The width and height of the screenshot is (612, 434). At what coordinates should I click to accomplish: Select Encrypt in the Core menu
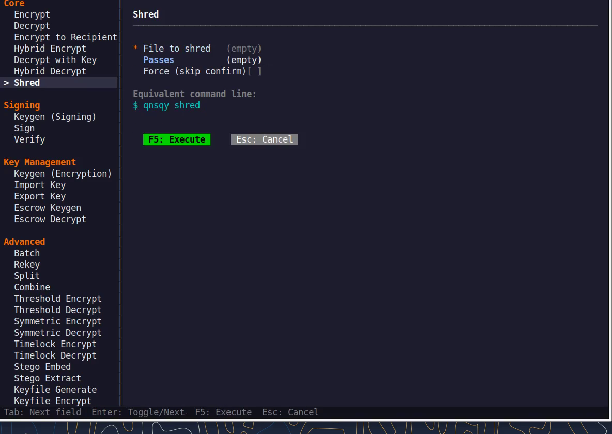32,14
